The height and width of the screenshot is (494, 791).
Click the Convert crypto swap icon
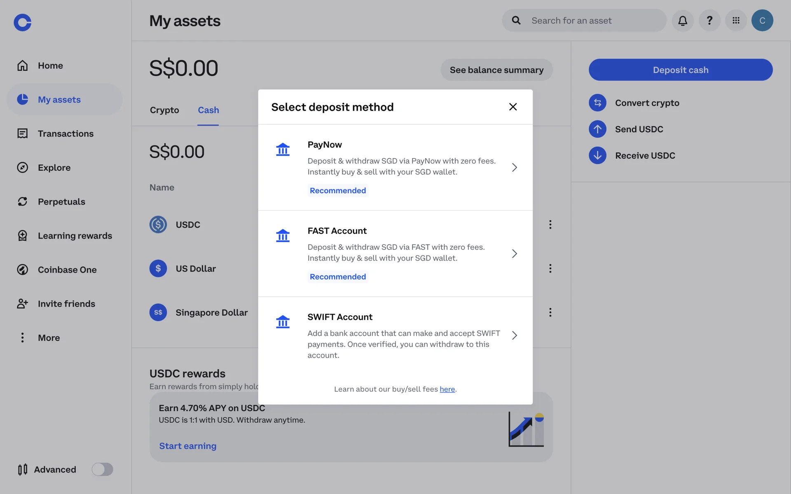pyautogui.click(x=597, y=103)
